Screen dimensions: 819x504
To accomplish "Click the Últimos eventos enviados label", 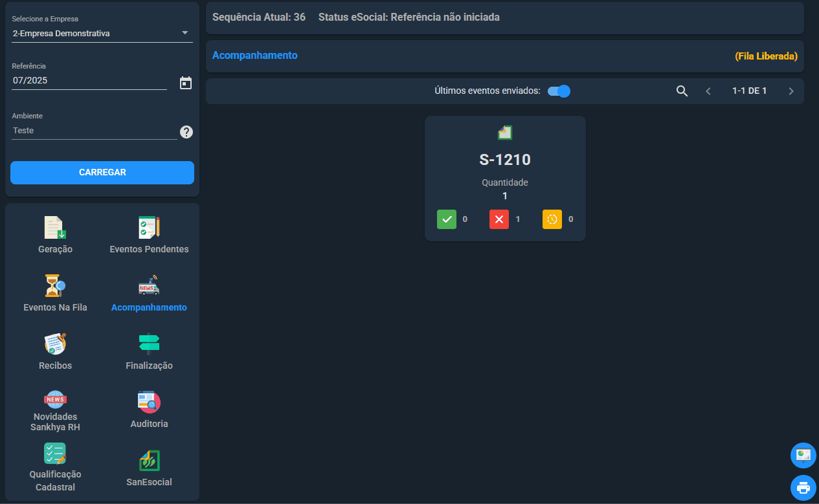I will (488, 91).
